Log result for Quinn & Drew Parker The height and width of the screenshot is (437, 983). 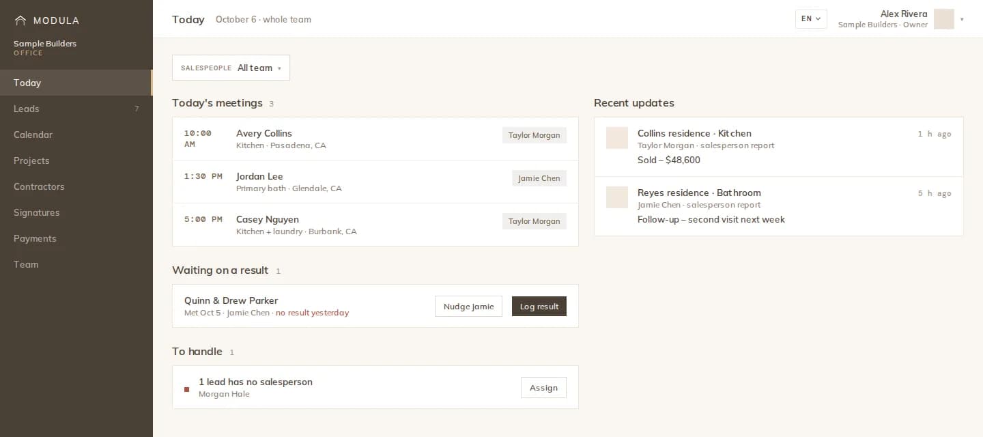[539, 307]
